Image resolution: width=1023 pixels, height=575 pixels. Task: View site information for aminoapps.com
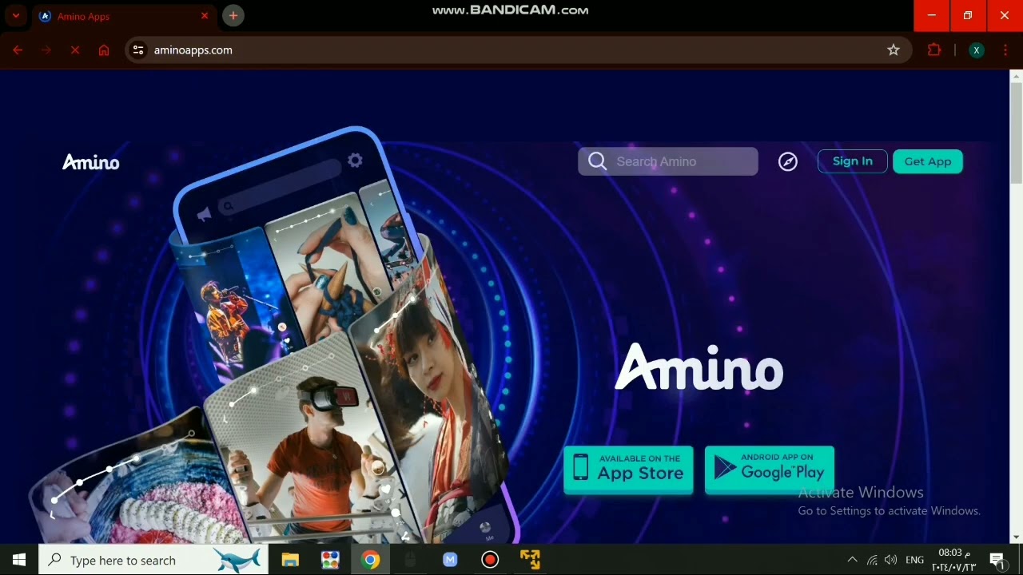(138, 50)
